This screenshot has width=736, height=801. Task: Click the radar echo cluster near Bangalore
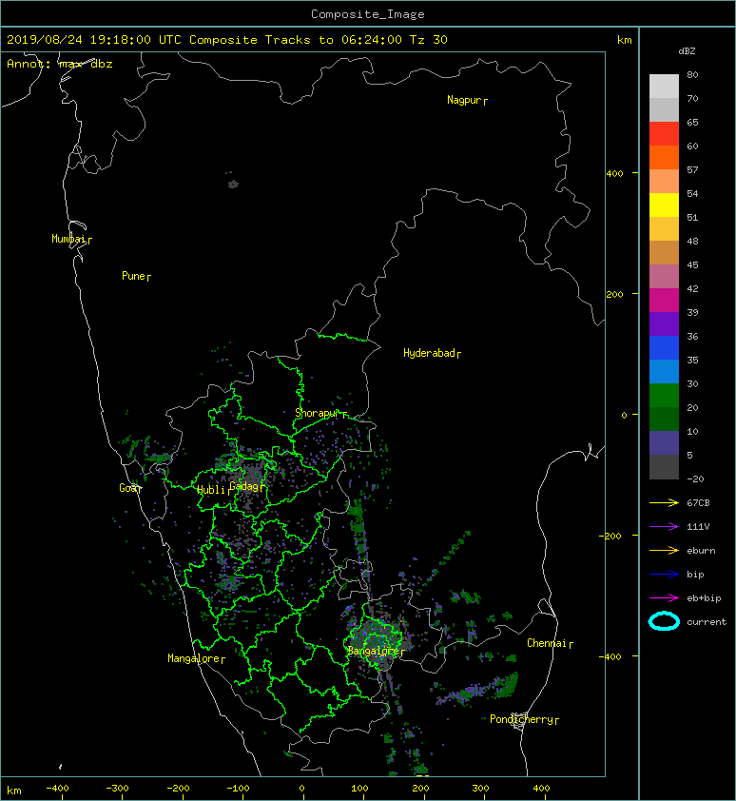[x=378, y=638]
